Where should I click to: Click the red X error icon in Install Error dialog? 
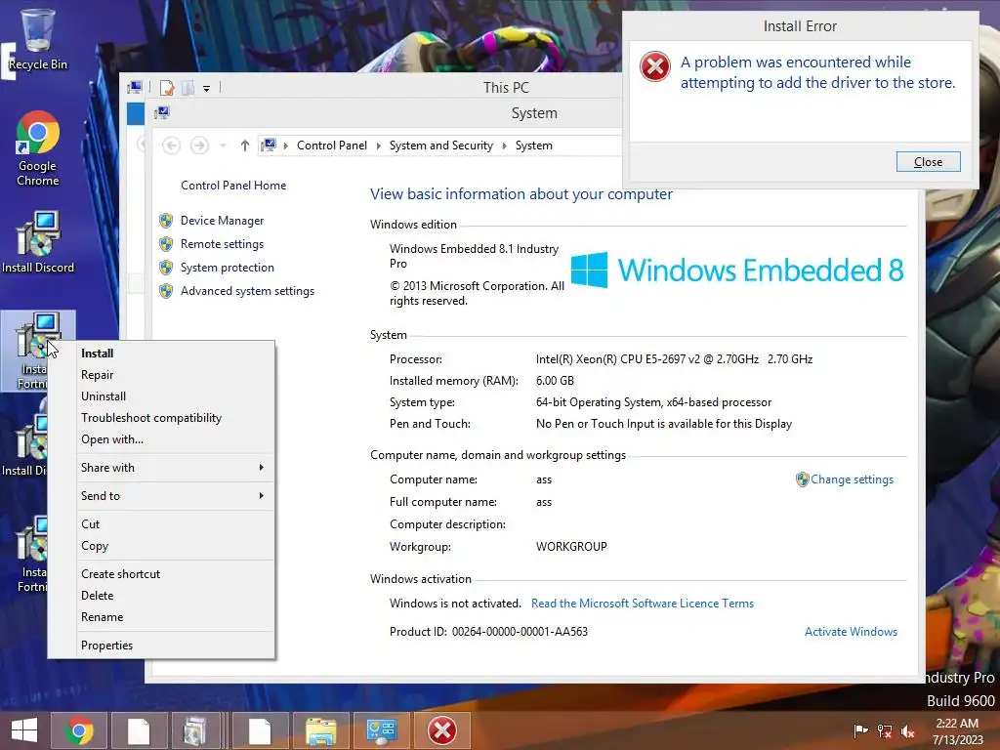click(x=655, y=66)
